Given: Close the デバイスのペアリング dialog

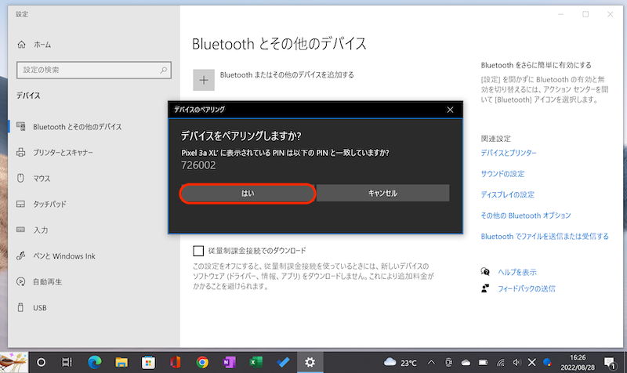Looking at the screenshot, I should tap(448, 109).
